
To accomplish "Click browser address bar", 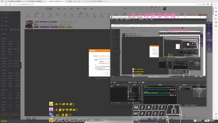I will point(104,4).
